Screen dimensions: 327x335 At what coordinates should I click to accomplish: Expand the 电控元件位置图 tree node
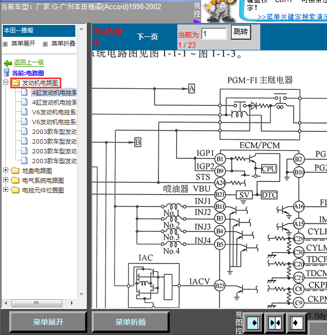point(6,190)
